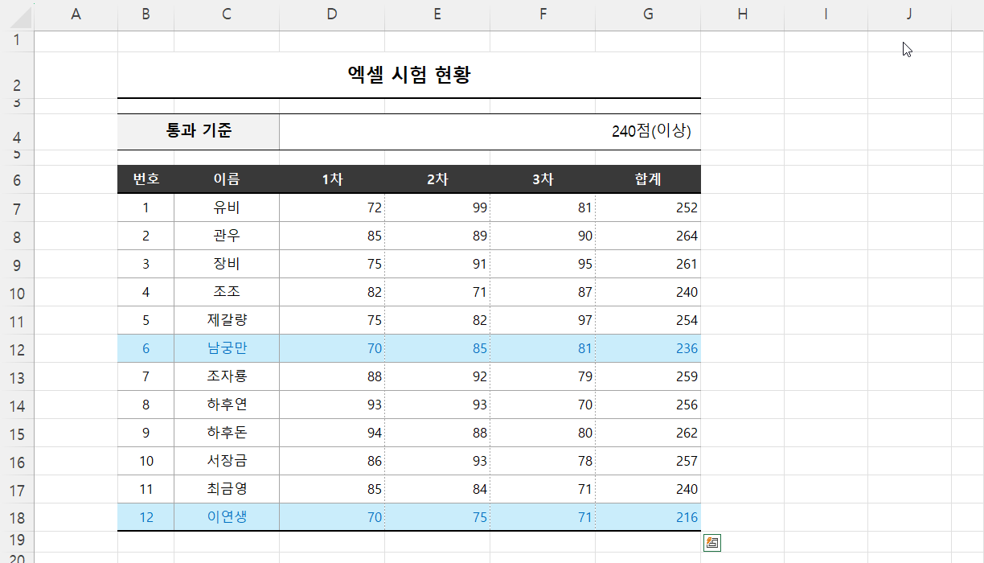
Task: Click the 240점(이상) cell
Action: (490, 132)
